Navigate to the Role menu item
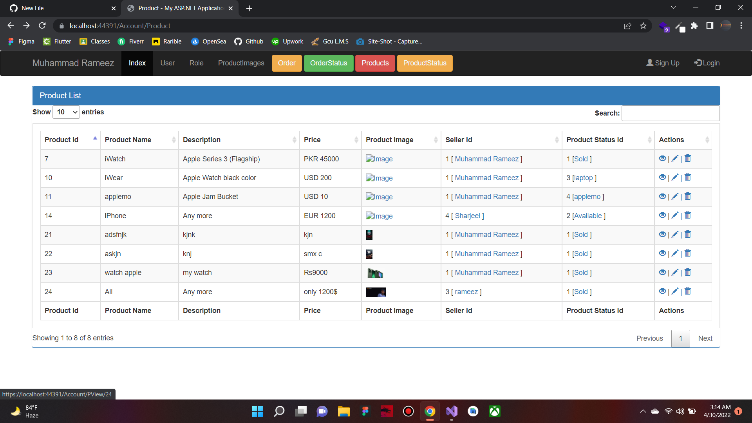 click(196, 63)
